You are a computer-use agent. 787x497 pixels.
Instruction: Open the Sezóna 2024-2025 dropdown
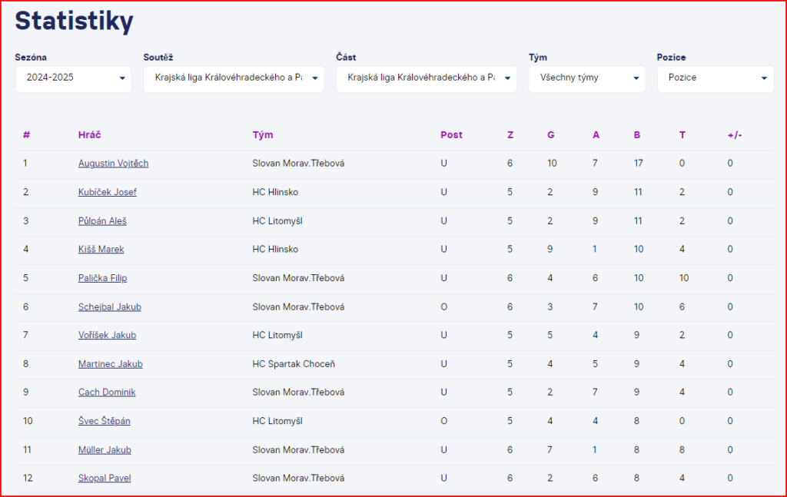click(73, 78)
